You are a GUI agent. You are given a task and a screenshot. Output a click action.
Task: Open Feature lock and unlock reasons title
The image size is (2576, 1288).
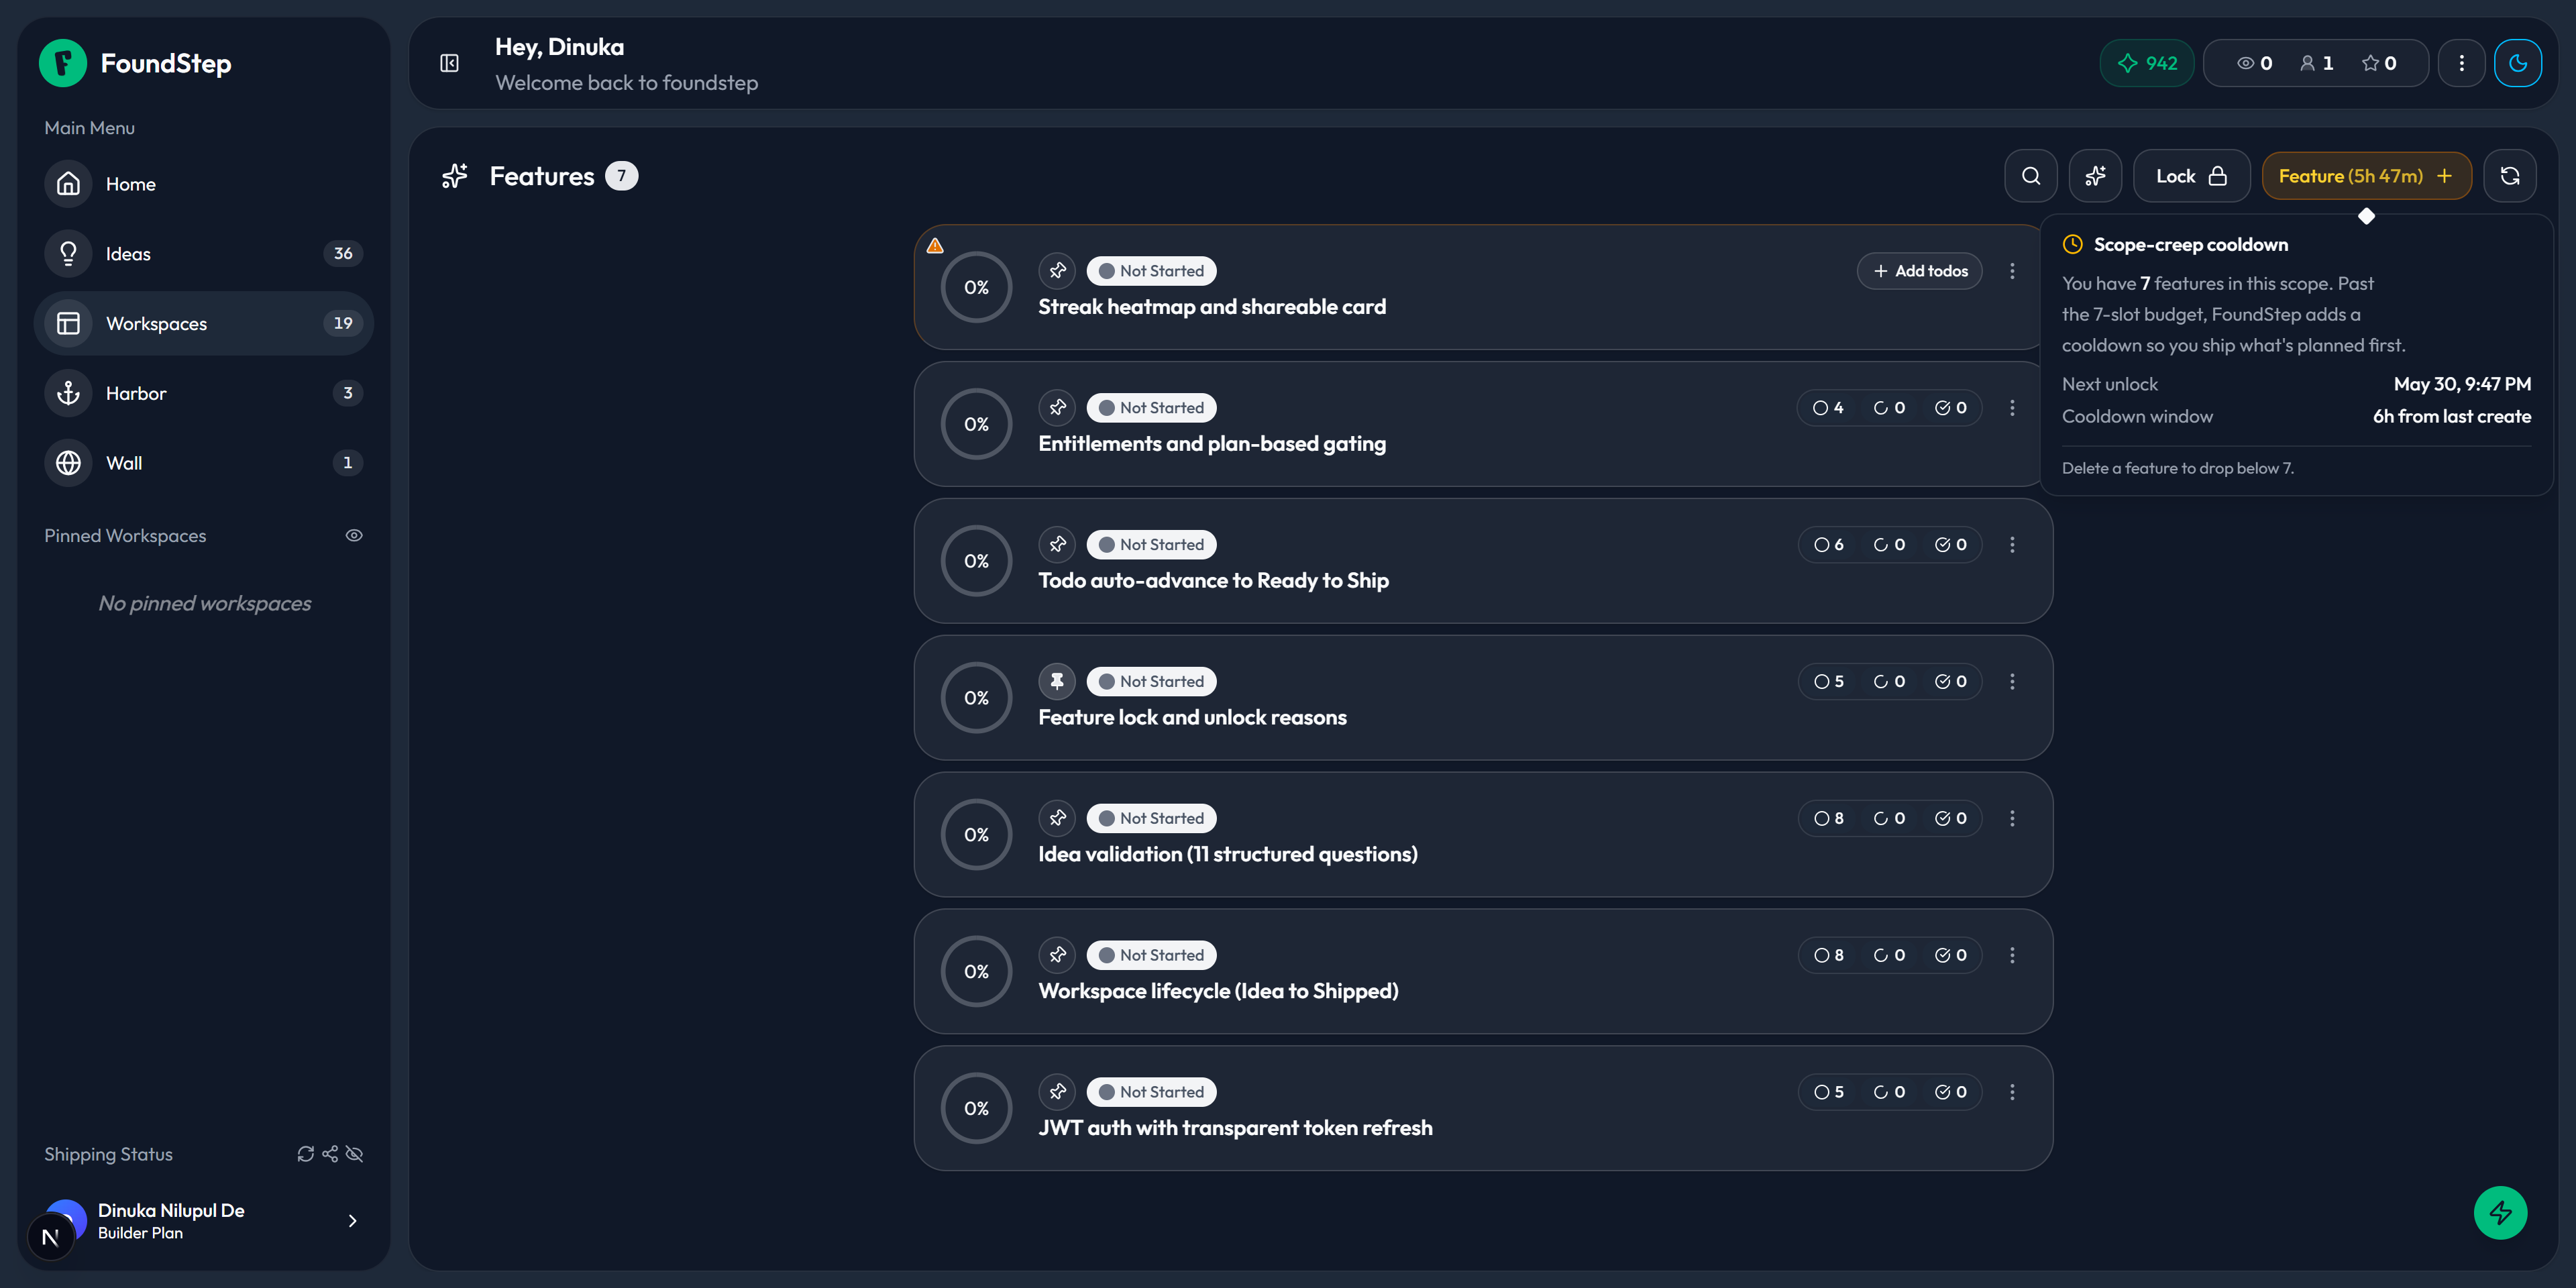pyautogui.click(x=1192, y=718)
